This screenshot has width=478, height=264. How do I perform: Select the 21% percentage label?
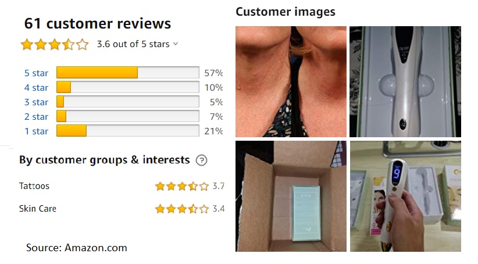[213, 131]
